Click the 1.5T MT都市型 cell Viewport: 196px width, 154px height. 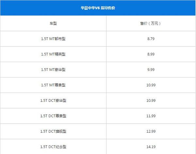[53, 39]
